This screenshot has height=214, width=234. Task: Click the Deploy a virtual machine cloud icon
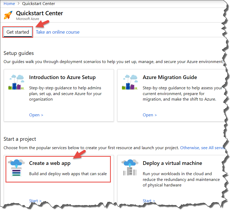point(130,168)
